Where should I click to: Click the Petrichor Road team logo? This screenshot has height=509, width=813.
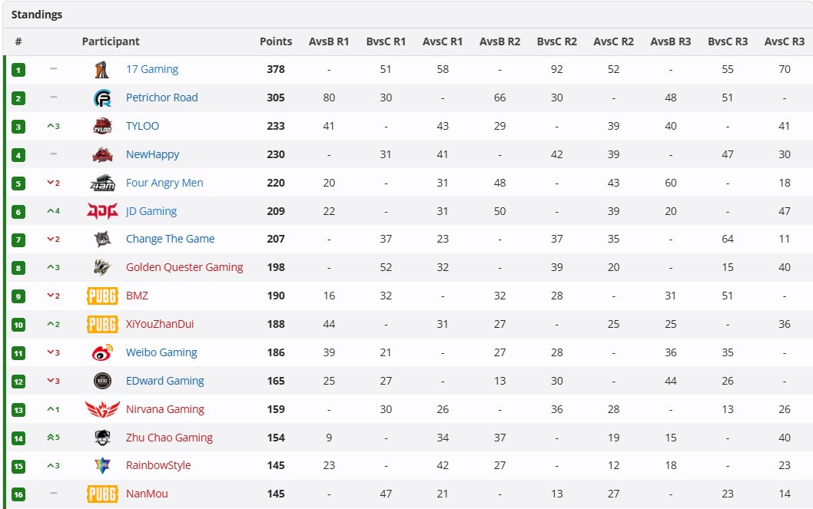(102, 98)
